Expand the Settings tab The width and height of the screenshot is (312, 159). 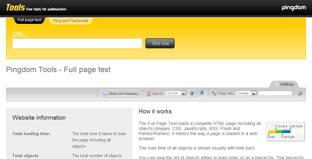284,84
